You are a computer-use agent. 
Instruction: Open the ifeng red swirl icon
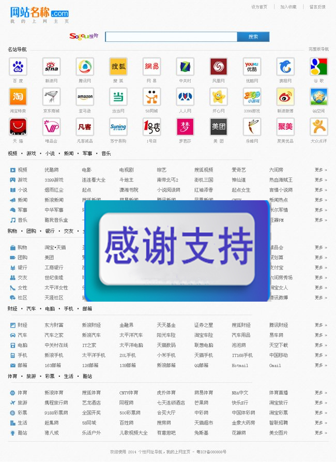coord(219,67)
